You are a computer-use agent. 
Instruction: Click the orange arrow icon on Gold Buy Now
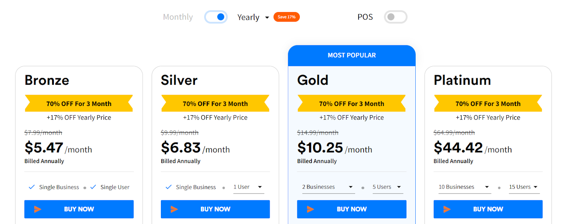tap(311, 209)
